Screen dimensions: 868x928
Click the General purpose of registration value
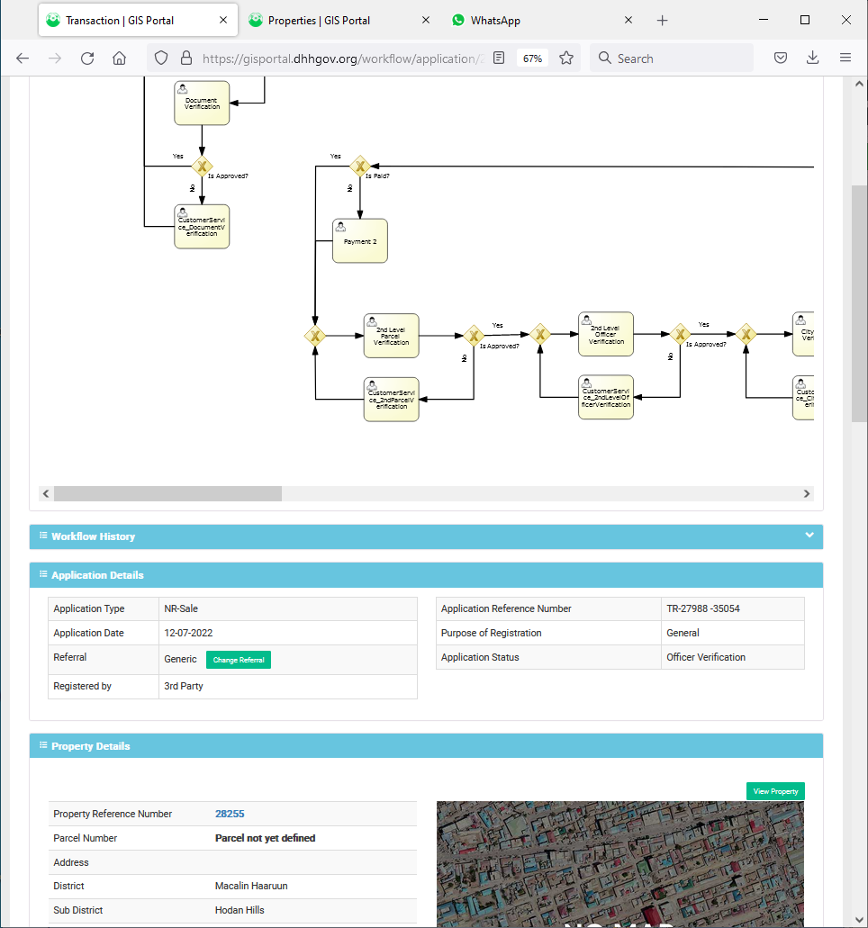(683, 633)
